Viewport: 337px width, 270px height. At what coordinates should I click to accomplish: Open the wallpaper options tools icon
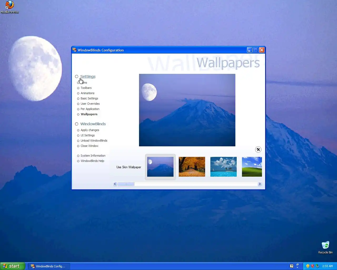(258, 150)
